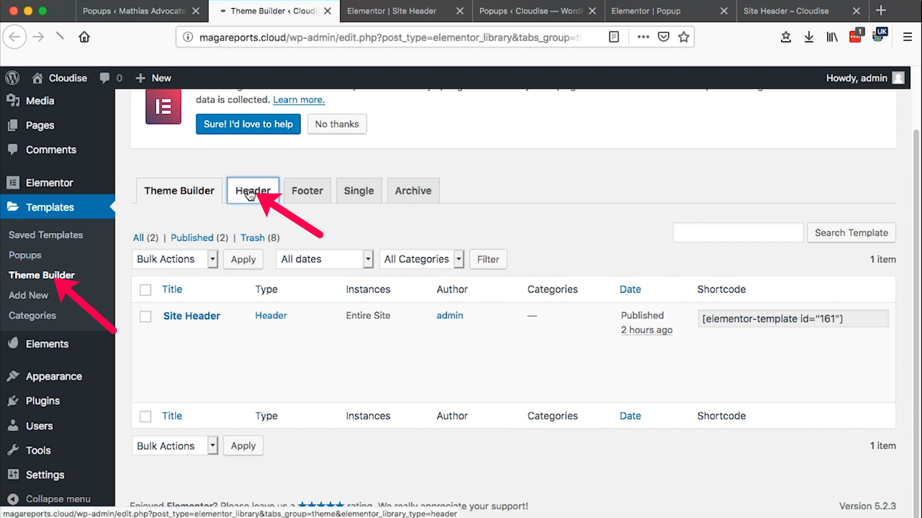Open the comments bubble in admin bar

click(x=111, y=78)
